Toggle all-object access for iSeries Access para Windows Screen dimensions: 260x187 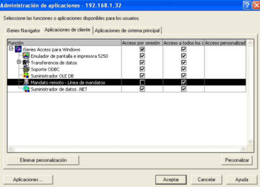(x=184, y=49)
